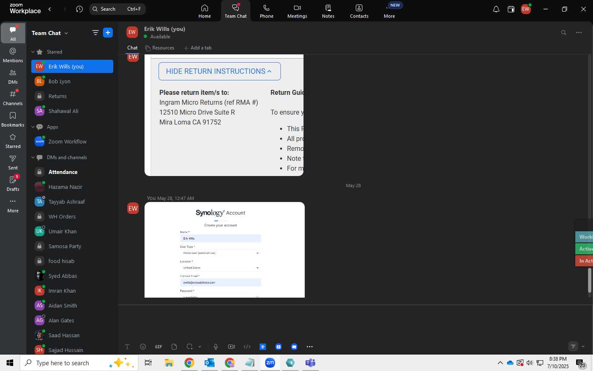Open the More apps menu
The height and width of the screenshot is (371, 593).
pos(390,11)
